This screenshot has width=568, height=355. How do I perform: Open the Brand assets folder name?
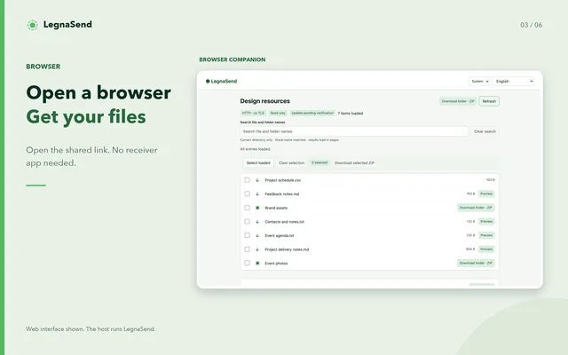(x=276, y=208)
